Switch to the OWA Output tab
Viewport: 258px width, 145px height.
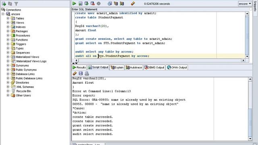[177, 67]
